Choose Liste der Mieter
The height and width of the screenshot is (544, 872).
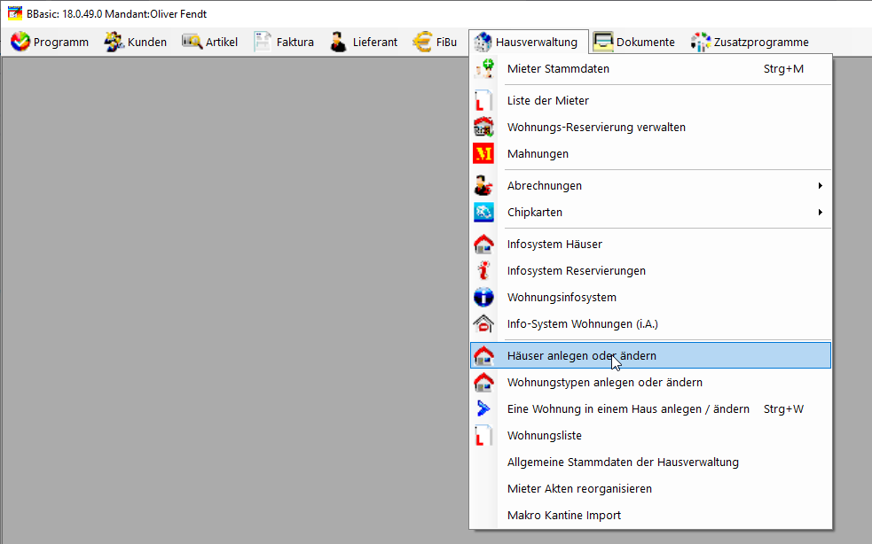pos(650,101)
